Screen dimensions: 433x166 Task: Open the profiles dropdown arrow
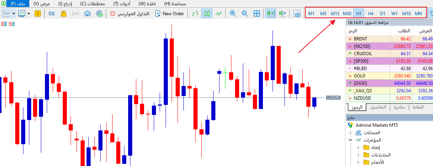coord(29,13)
